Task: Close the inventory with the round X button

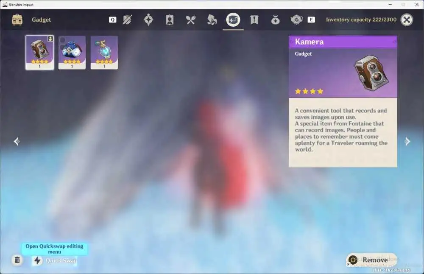Action: pyautogui.click(x=407, y=20)
